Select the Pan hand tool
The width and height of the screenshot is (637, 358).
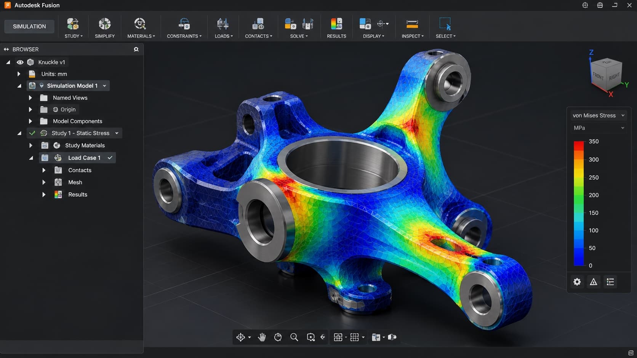[262, 337]
